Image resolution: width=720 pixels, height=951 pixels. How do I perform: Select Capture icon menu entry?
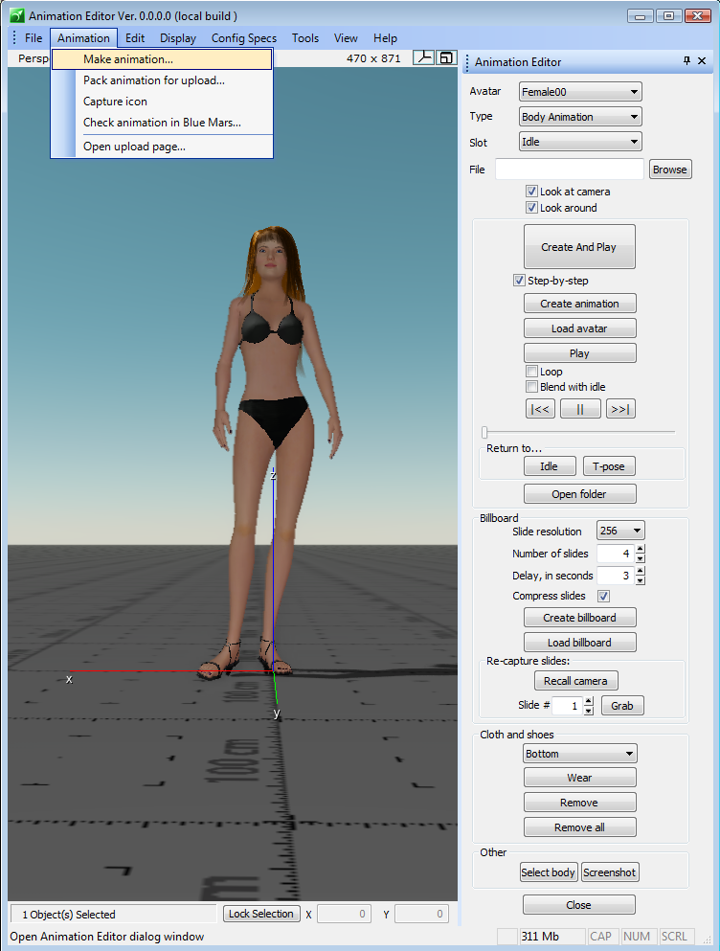coord(162,102)
